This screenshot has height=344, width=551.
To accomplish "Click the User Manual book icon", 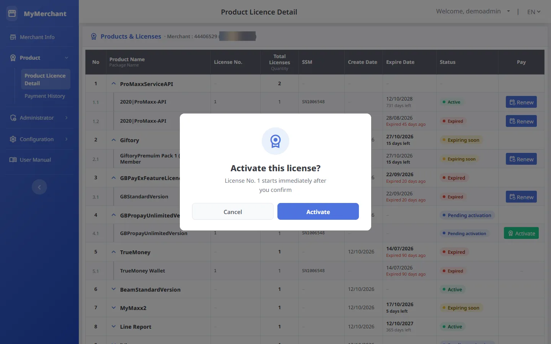I will [13, 160].
